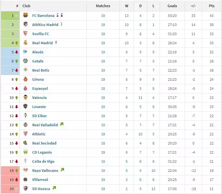Screen dimensions: 222x194
Task: Click the FC Barcelona club crest
Action: pyautogui.click(x=26, y=16)
